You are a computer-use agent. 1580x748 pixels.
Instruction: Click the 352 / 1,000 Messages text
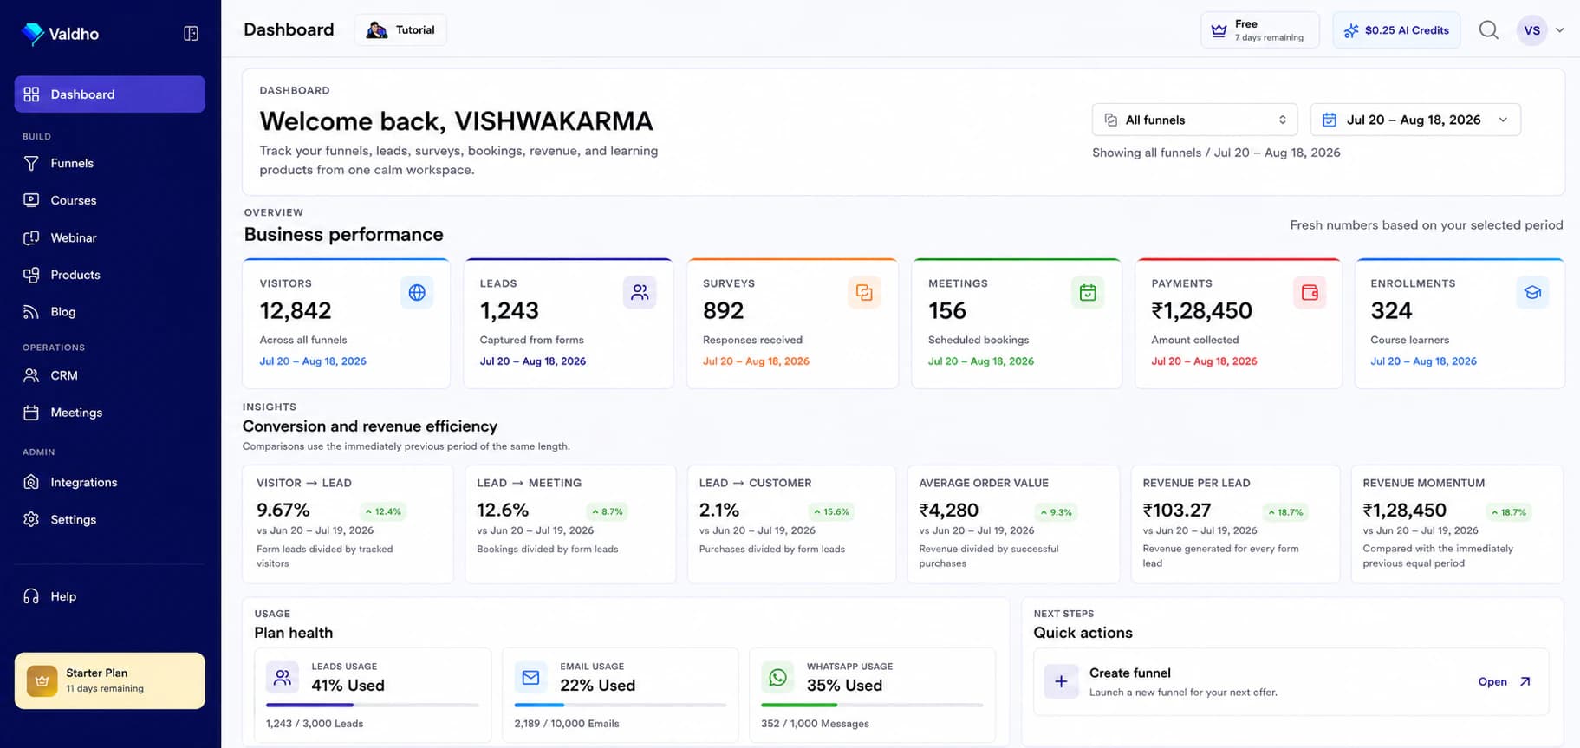click(815, 724)
